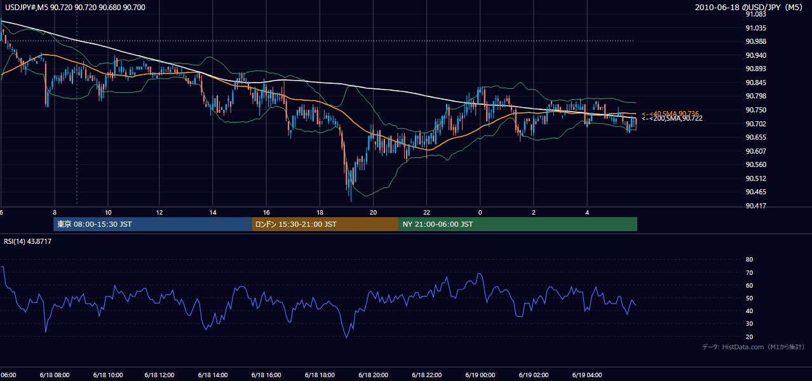Click price axis value 91.083
Viewport: 812px width, 381px height.
(x=756, y=14)
